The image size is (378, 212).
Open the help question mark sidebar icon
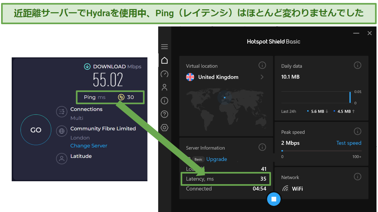pyautogui.click(x=164, y=114)
